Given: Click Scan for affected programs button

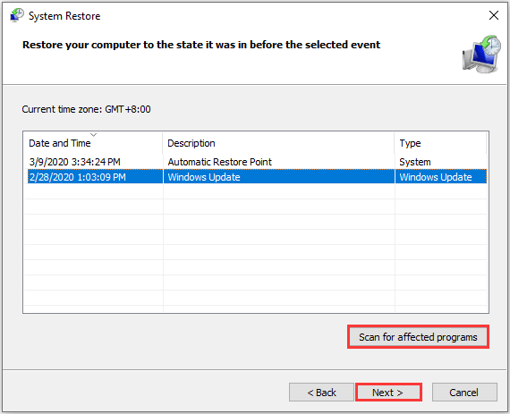Looking at the screenshot, I should pyautogui.click(x=418, y=337).
